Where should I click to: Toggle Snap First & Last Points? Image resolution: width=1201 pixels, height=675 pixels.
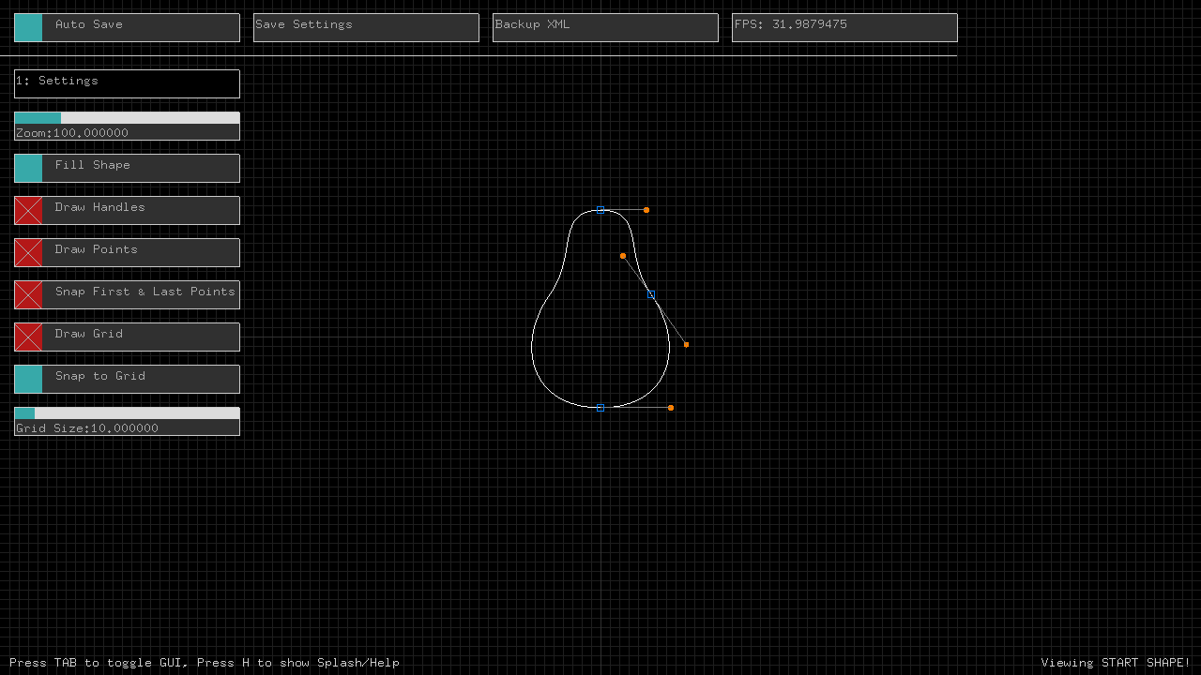pyautogui.click(x=29, y=295)
